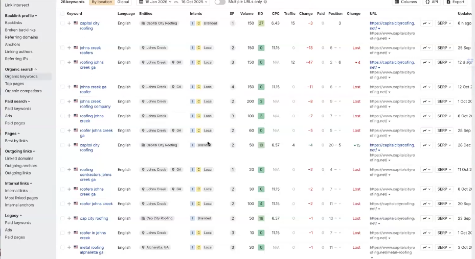Check the select-all checkbox in the Keyword header
The image size is (475, 259).
click(x=62, y=14)
